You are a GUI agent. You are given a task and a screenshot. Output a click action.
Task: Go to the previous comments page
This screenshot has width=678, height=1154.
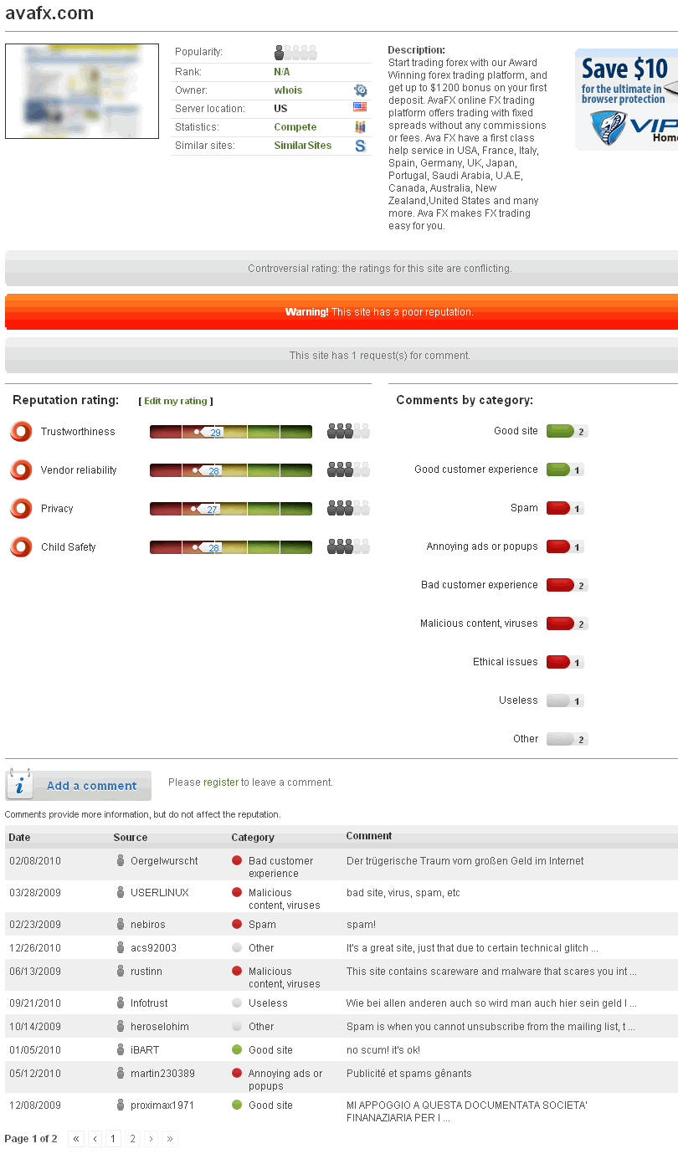click(95, 1139)
